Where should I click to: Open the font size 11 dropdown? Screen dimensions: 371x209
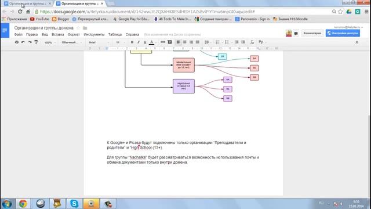tap(120, 42)
